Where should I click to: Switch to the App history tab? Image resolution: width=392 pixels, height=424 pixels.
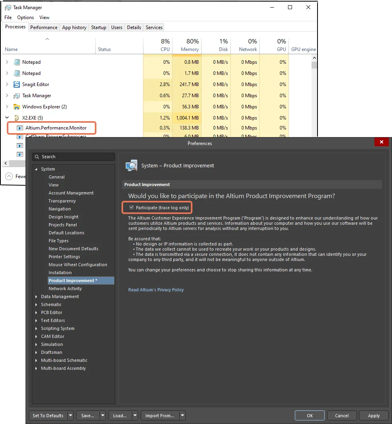[74, 27]
